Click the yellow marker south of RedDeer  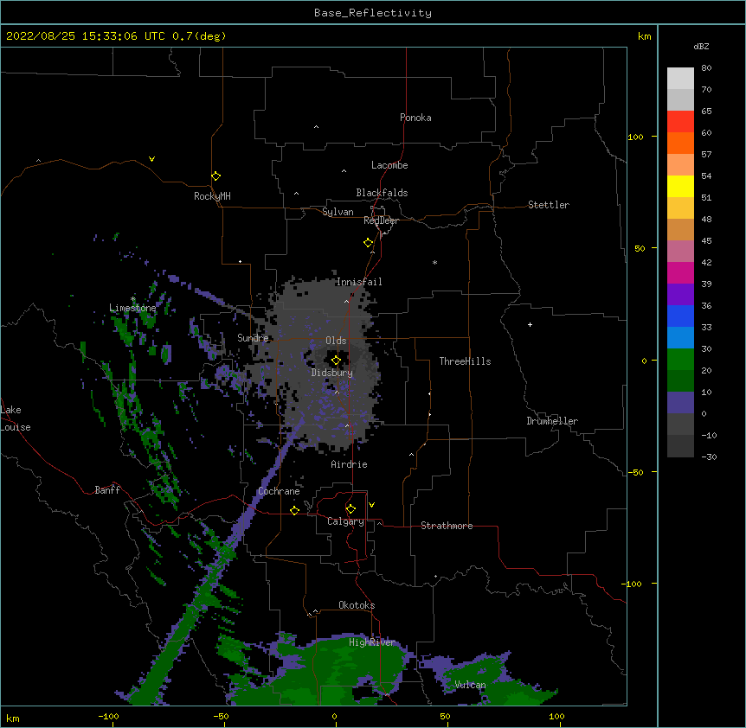[368, 242]
